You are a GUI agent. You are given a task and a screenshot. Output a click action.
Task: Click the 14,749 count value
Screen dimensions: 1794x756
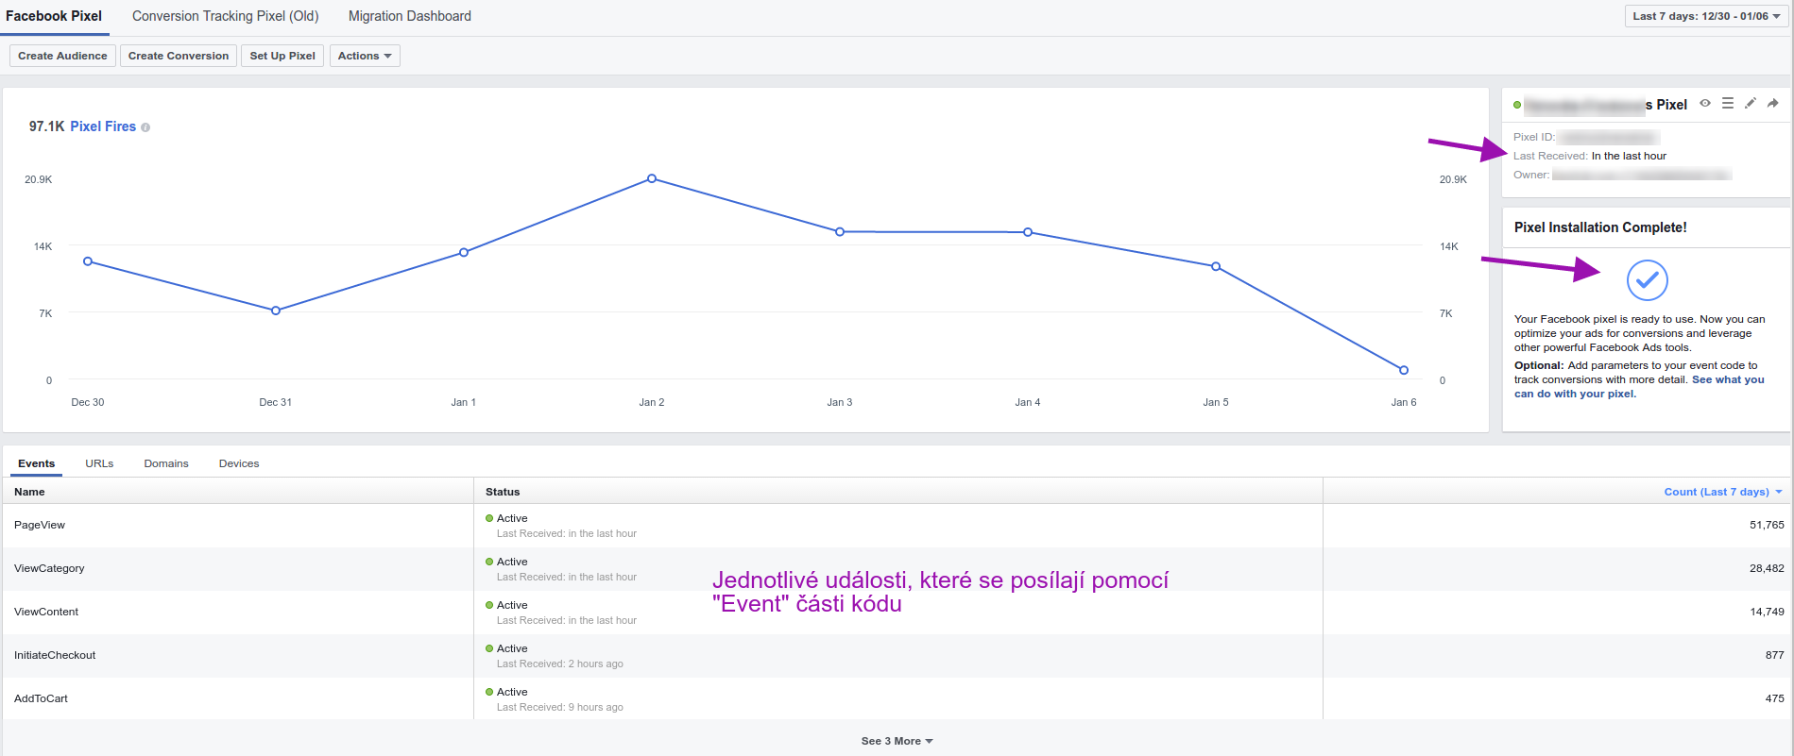(x=1767, y=612)
